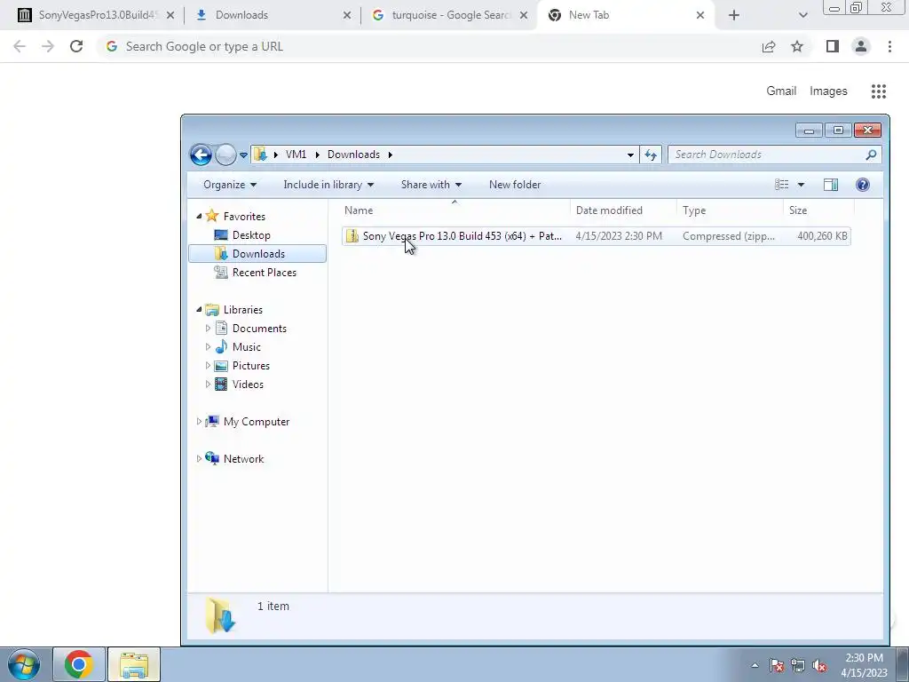
Task: Switch to Downloads browser tab
Action: pos(273,15)
